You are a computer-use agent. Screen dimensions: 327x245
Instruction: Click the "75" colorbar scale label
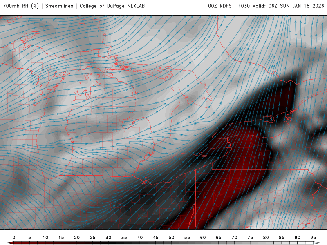(x=250, y=238)
